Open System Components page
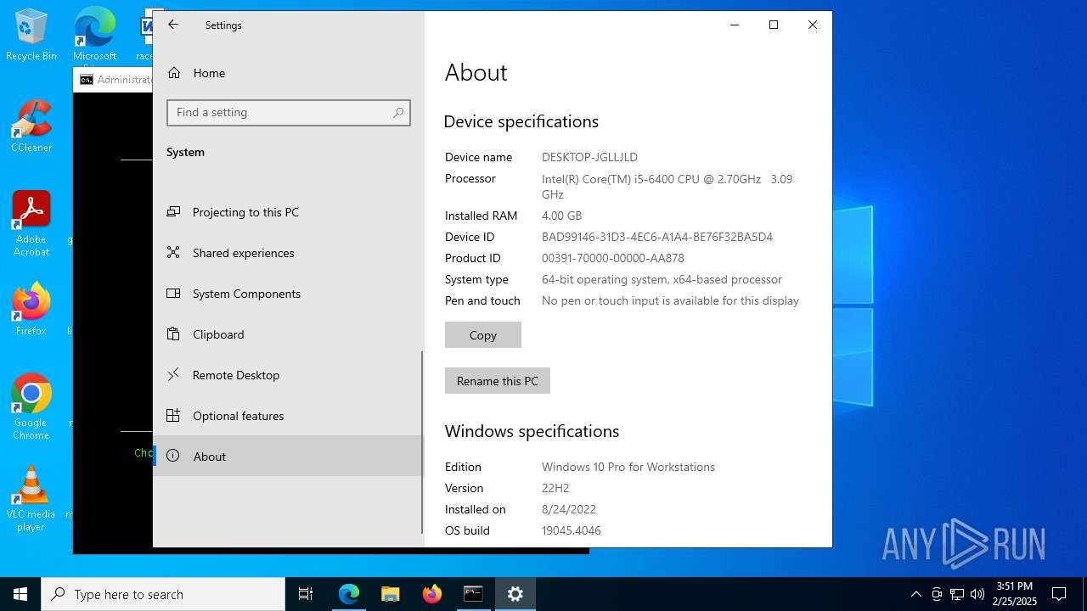Viewport: 1087px width, 611px height. point(288,294)
